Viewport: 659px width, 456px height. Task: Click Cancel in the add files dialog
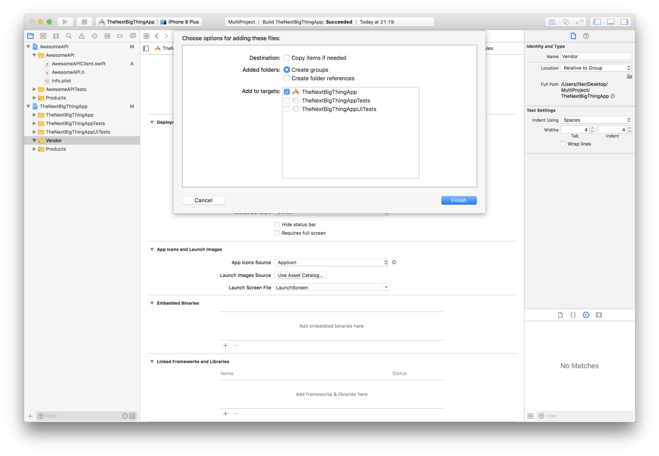(203, 200)
